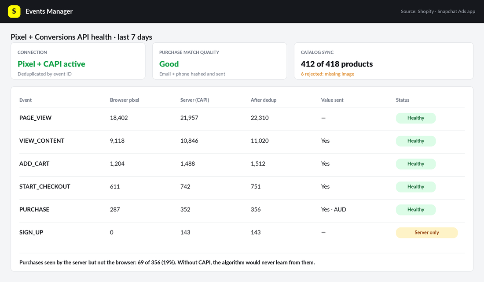Screen dimensions: 484x282
Task: Click browser pixel count 287
Action: point(115,209)
